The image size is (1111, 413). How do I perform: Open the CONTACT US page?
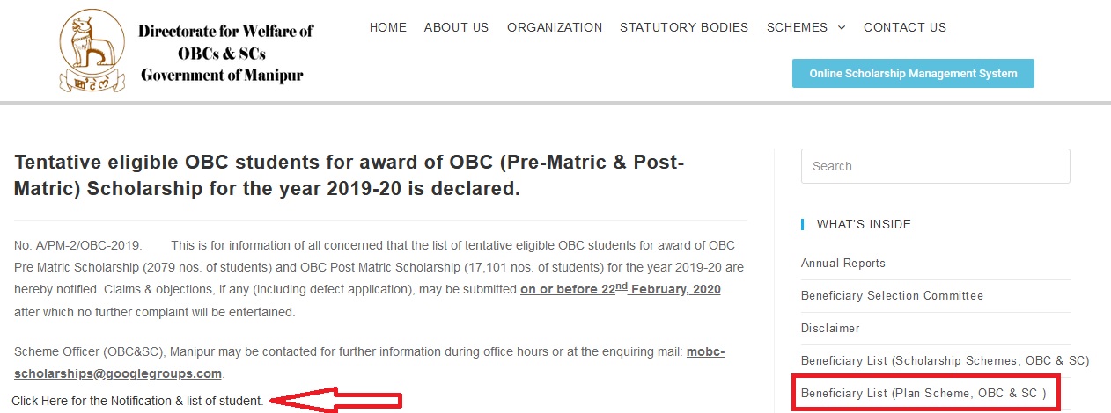pos(905,27)
